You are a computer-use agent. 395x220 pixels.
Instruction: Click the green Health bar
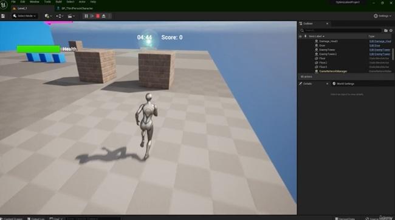(38, 49)
